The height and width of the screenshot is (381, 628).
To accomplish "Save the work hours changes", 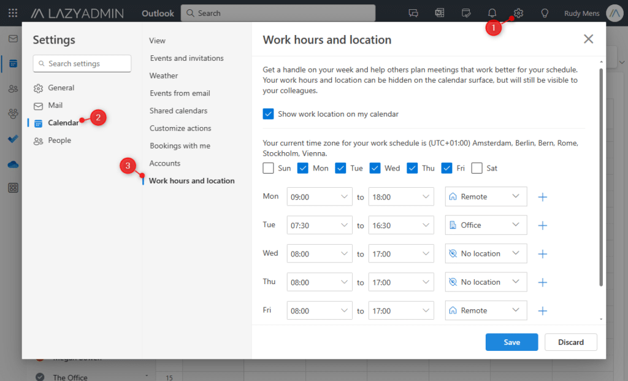I will tap(511, 342).
